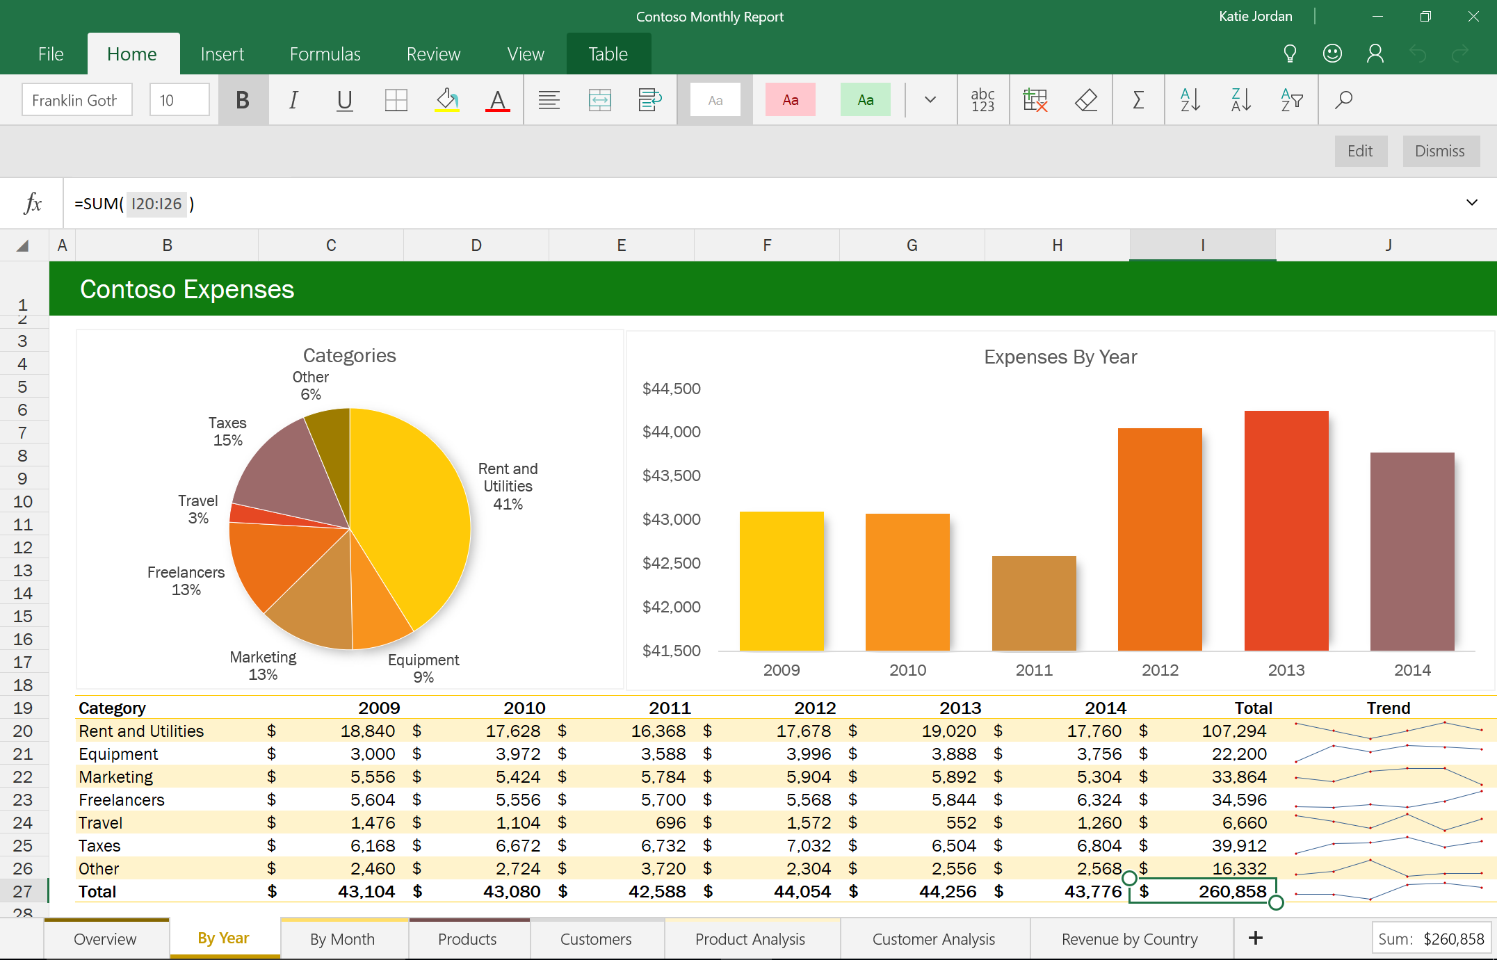Viewport: 1497px width, 960px height.
Task: Apply fill color using the paint bucket icon
Action: [447, 99]
